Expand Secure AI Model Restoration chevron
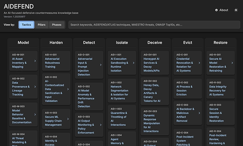243x146 pixels. pos(232,63)
